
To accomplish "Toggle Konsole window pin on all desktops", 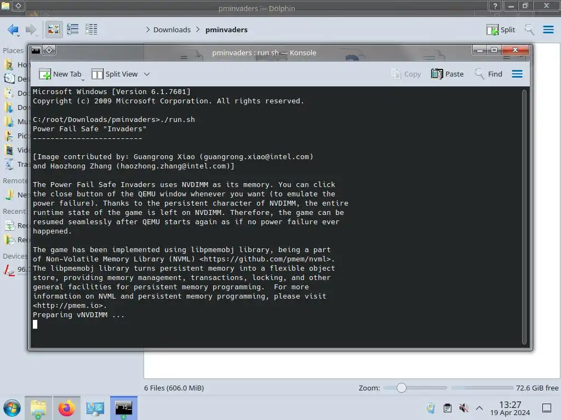I will (x=49, y=50).
